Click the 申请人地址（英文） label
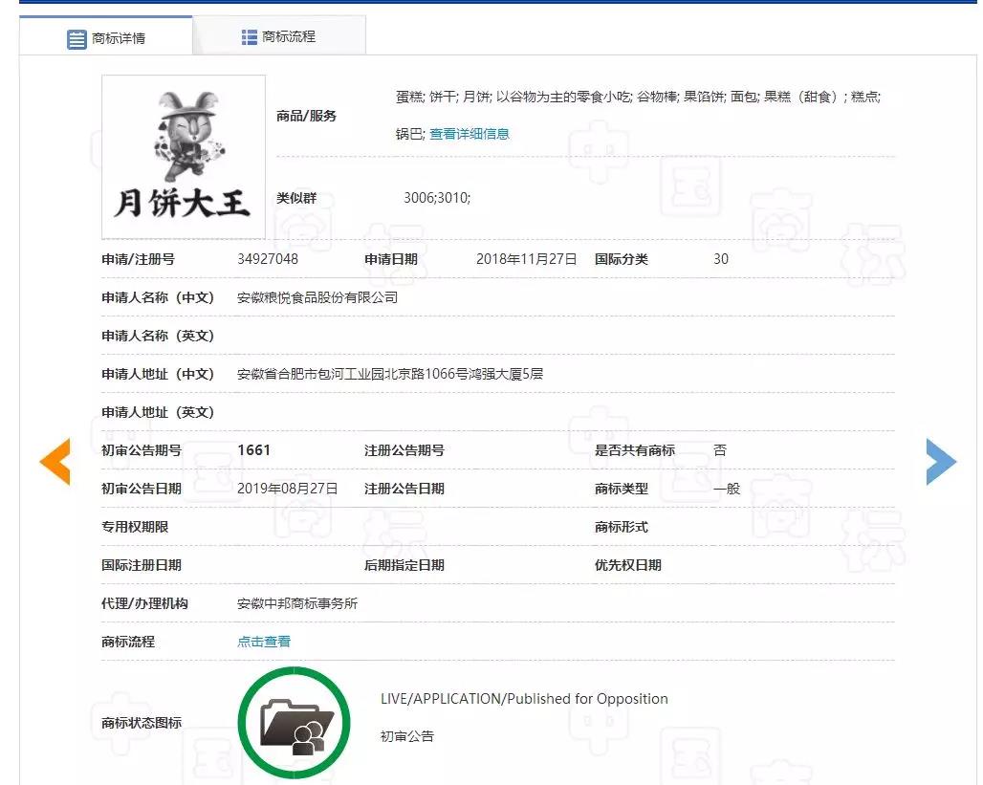This screenshot has height=785, width=983. (158, 412)
